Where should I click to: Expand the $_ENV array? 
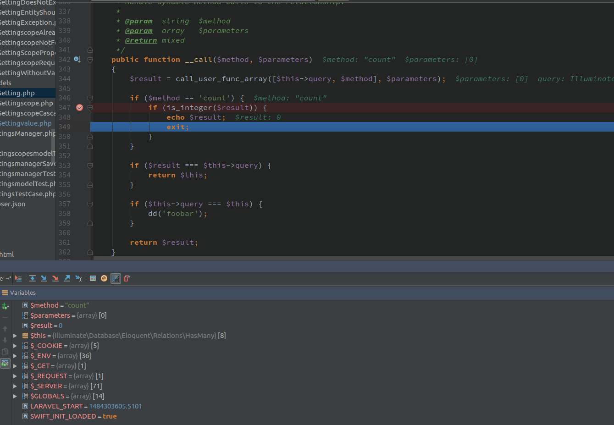(15, 356)
